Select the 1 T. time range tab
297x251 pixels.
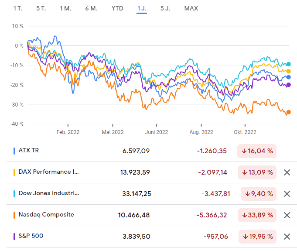pos(18,9)
